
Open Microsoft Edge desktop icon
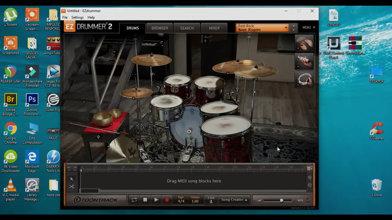pos(32,162)
